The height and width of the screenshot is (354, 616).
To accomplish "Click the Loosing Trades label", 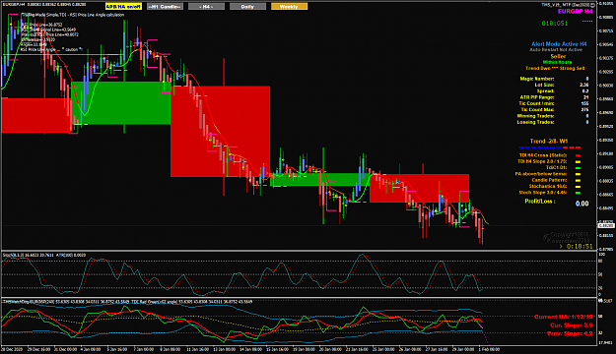I will pyautogui.click(x=536, y=122).
